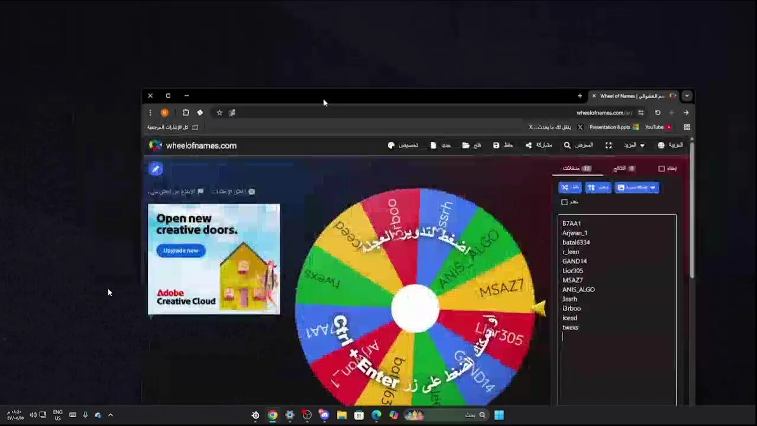Click the entry Arjwan_1 in the list

coord(575,233)
